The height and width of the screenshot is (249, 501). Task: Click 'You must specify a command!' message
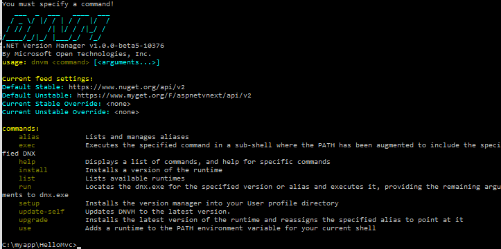click(58, 4)
